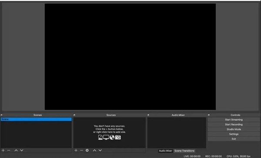Remove selected scene with minus icon
This screenshot has height=158, width=261.
tap(9, 150)
